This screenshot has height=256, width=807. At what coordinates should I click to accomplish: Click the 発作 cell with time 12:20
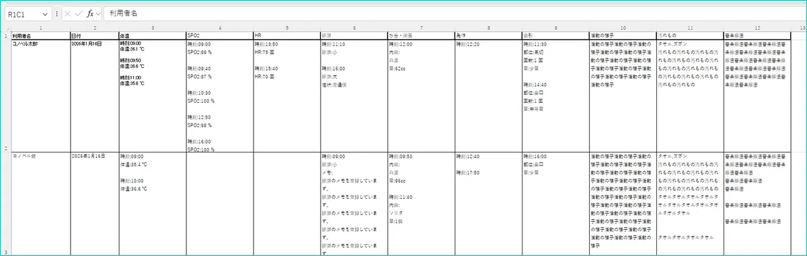(x=488, y=96)
